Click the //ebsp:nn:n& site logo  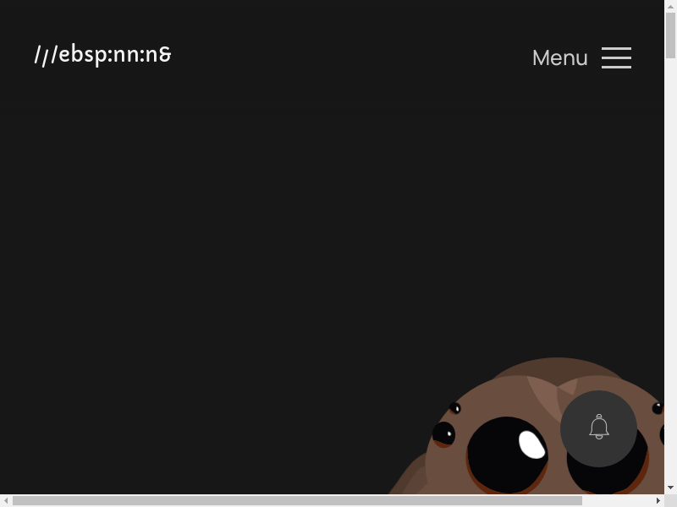point(102,55)
